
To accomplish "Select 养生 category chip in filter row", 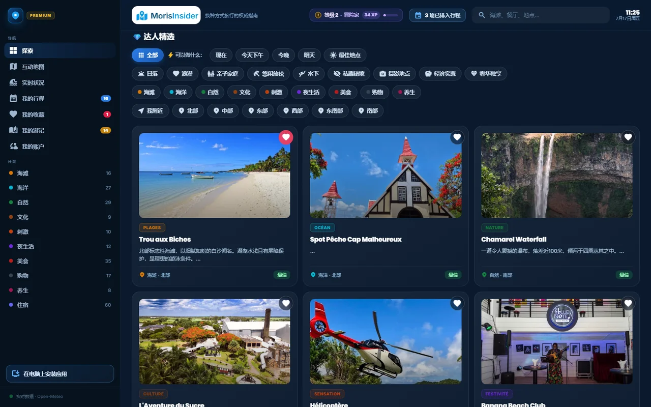I will (x=407, y=92).
